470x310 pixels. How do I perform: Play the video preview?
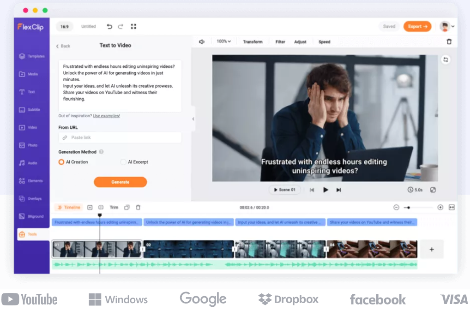click(325, 190)
